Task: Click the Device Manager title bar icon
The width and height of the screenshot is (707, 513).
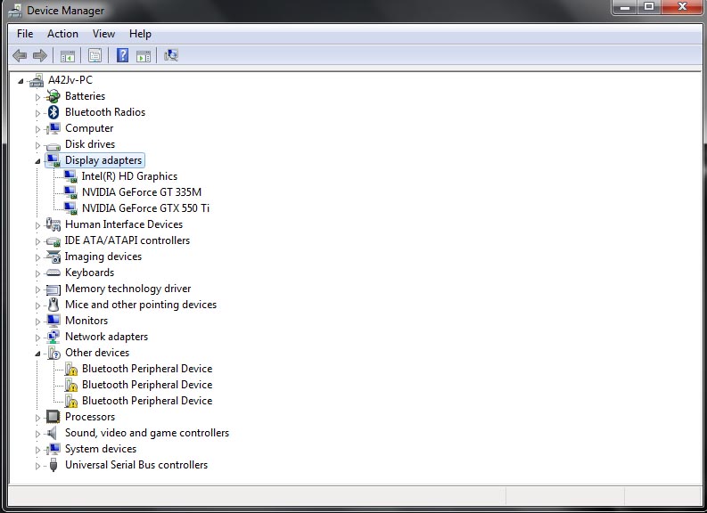Action: (15, 11)
